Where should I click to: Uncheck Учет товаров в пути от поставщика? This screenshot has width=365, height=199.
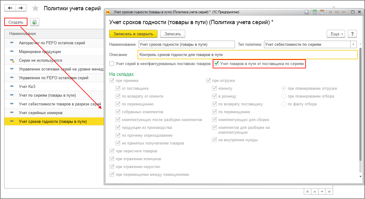point(216,64)
